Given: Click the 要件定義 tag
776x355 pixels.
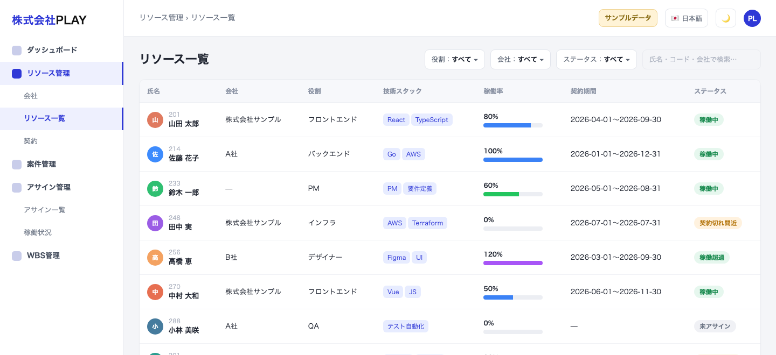Looking at the screenshot, I should [x=420, y=189].
